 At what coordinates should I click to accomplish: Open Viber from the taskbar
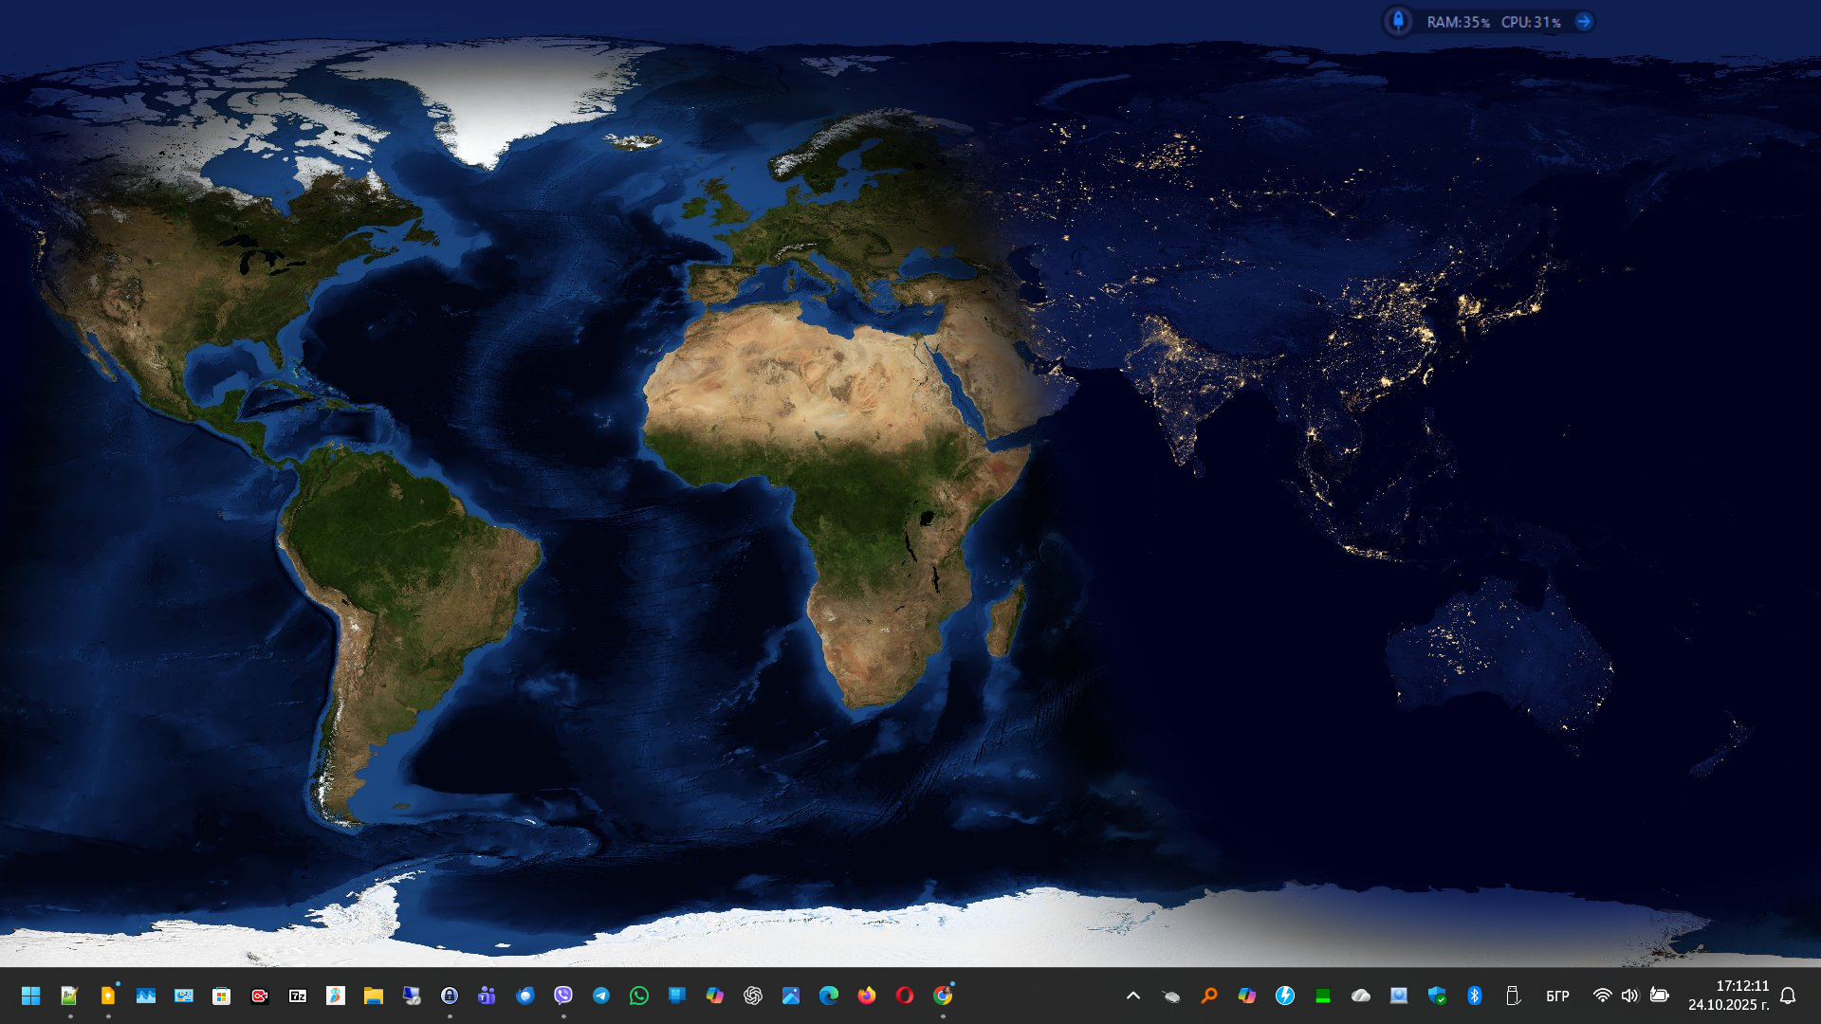563,996
